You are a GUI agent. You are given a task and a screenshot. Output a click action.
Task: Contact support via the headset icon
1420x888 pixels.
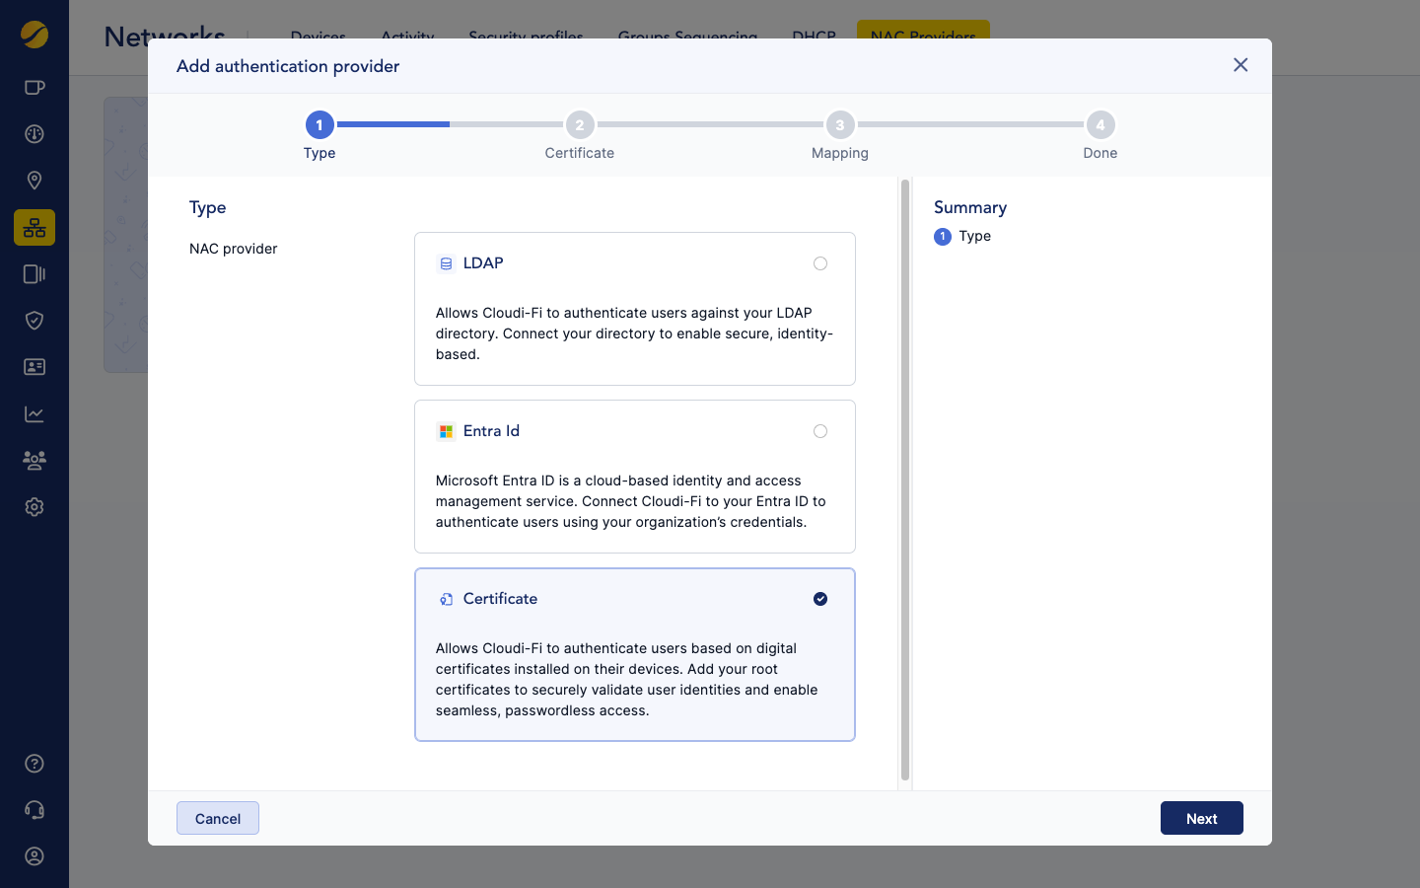click(34, 809)
